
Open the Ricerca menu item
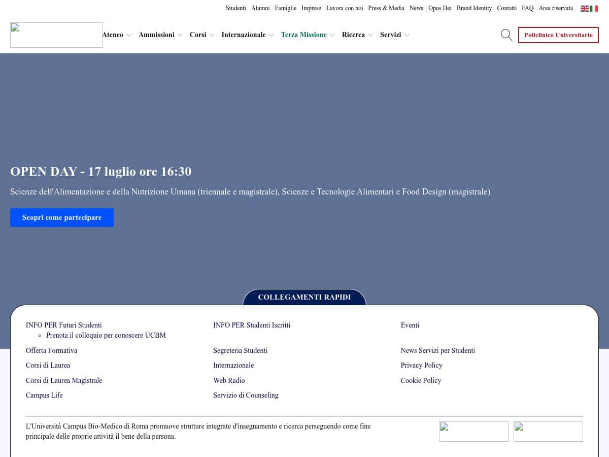pos(353,35)
